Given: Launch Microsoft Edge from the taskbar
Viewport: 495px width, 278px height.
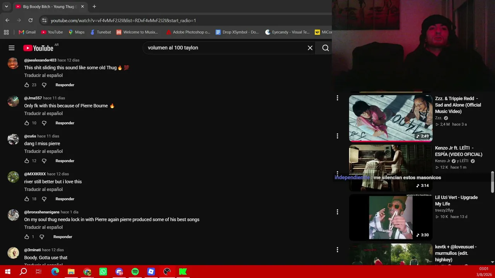Looking at the screenshot, I should click(55, 272).
